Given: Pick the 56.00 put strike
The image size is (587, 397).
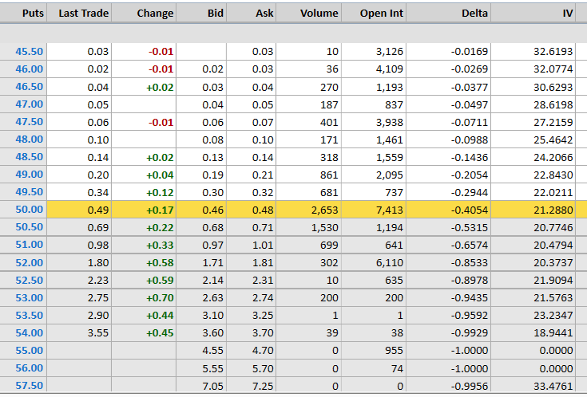Looking at the screenshot, I should click(30, 368).
